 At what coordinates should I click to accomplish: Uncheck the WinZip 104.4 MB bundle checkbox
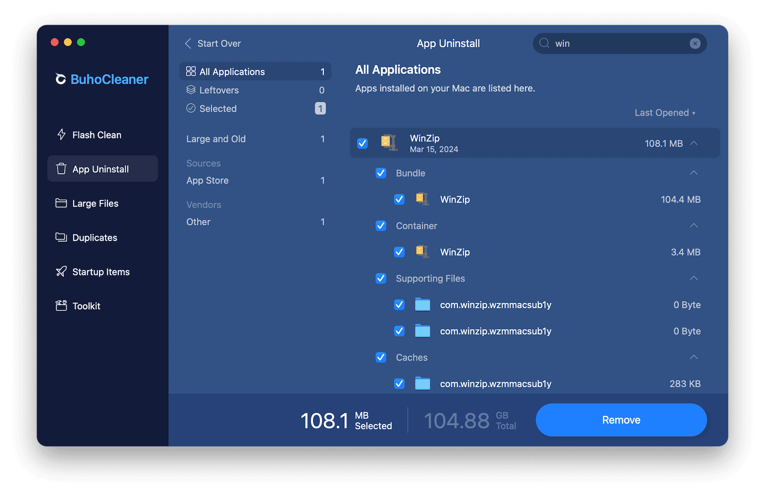(x=399, y=199)
